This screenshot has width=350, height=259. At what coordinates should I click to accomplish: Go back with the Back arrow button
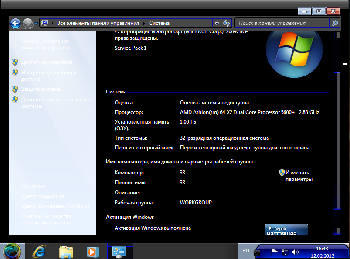15,23
